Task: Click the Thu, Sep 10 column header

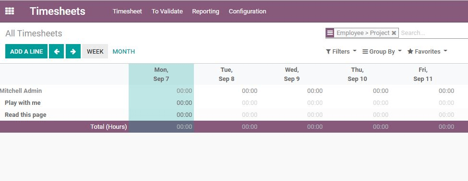Action: [x=357, y=74]
